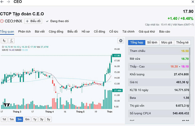Click the browser back arrow
The width and height of the screenshot is (195, 126).
[2, 2]
